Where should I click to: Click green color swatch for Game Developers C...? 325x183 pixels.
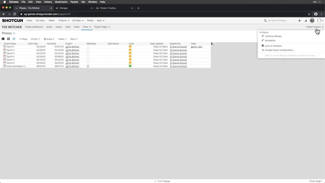[130, 66]
